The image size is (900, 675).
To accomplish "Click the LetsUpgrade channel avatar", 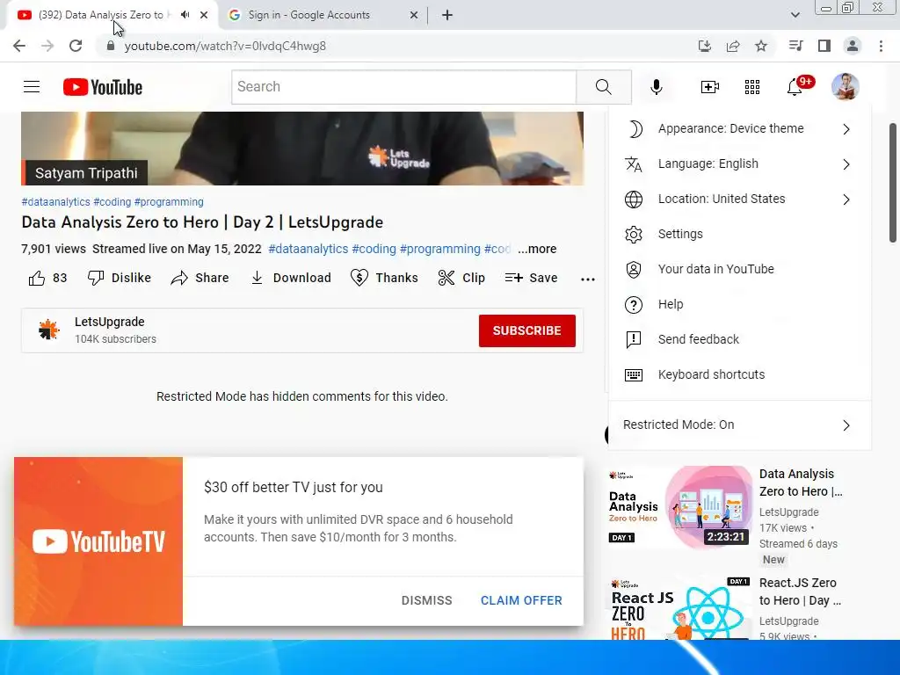I will click(x=49, y=330).
